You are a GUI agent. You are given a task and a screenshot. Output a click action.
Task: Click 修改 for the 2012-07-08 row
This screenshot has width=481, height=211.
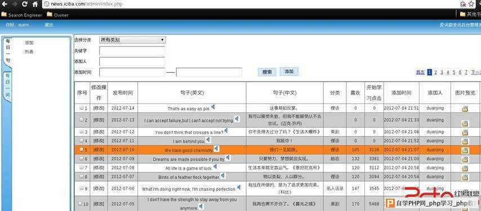(x=99, y=168)
